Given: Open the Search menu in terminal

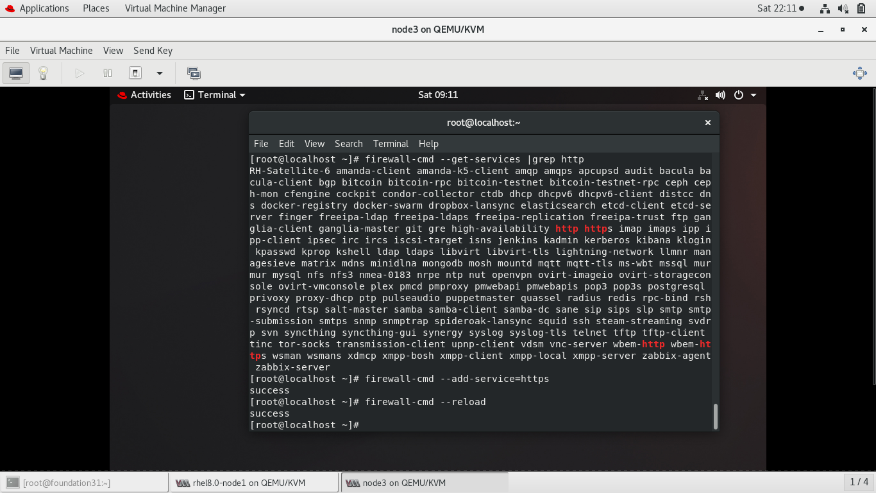Looking at the screenshot, I should click(349, 143).
